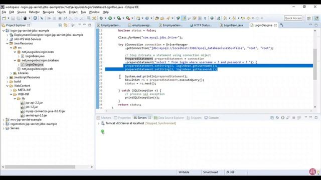Click the Project Explorer View Menu triangle
This screenshot has height=180, width=321.
79,24
